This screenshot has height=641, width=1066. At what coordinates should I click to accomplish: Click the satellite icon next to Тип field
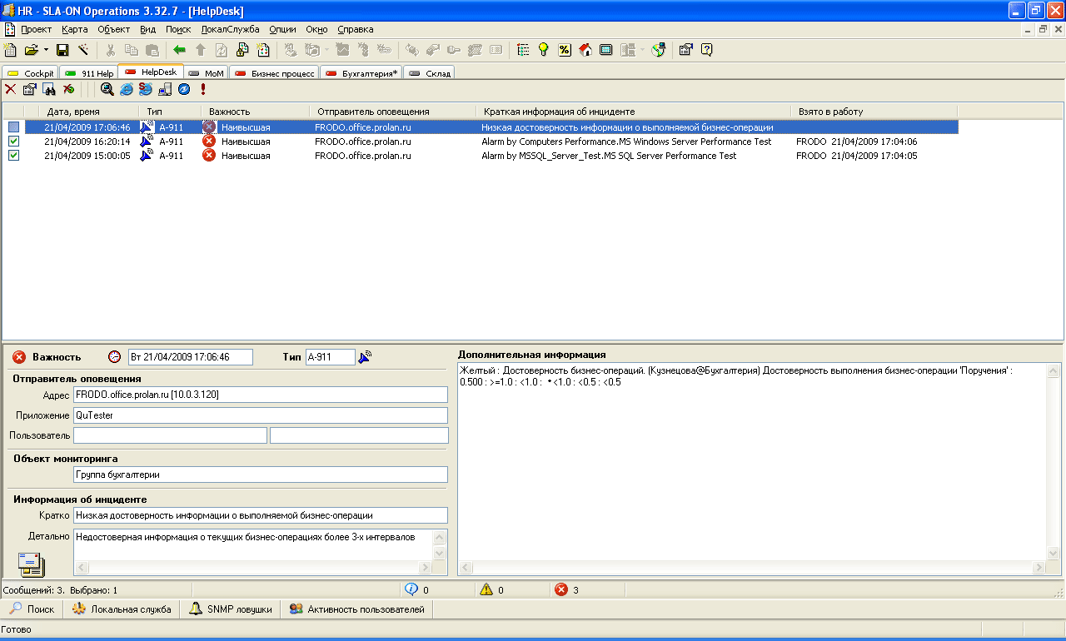tap(365, 357)
